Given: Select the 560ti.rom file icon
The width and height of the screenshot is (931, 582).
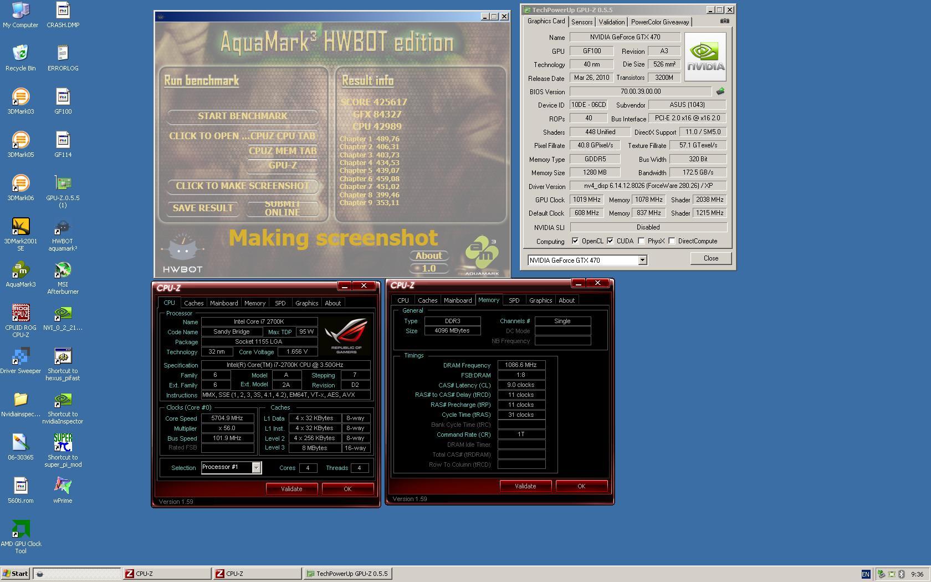Looking at the screenshot, I should tap(21, 490).
